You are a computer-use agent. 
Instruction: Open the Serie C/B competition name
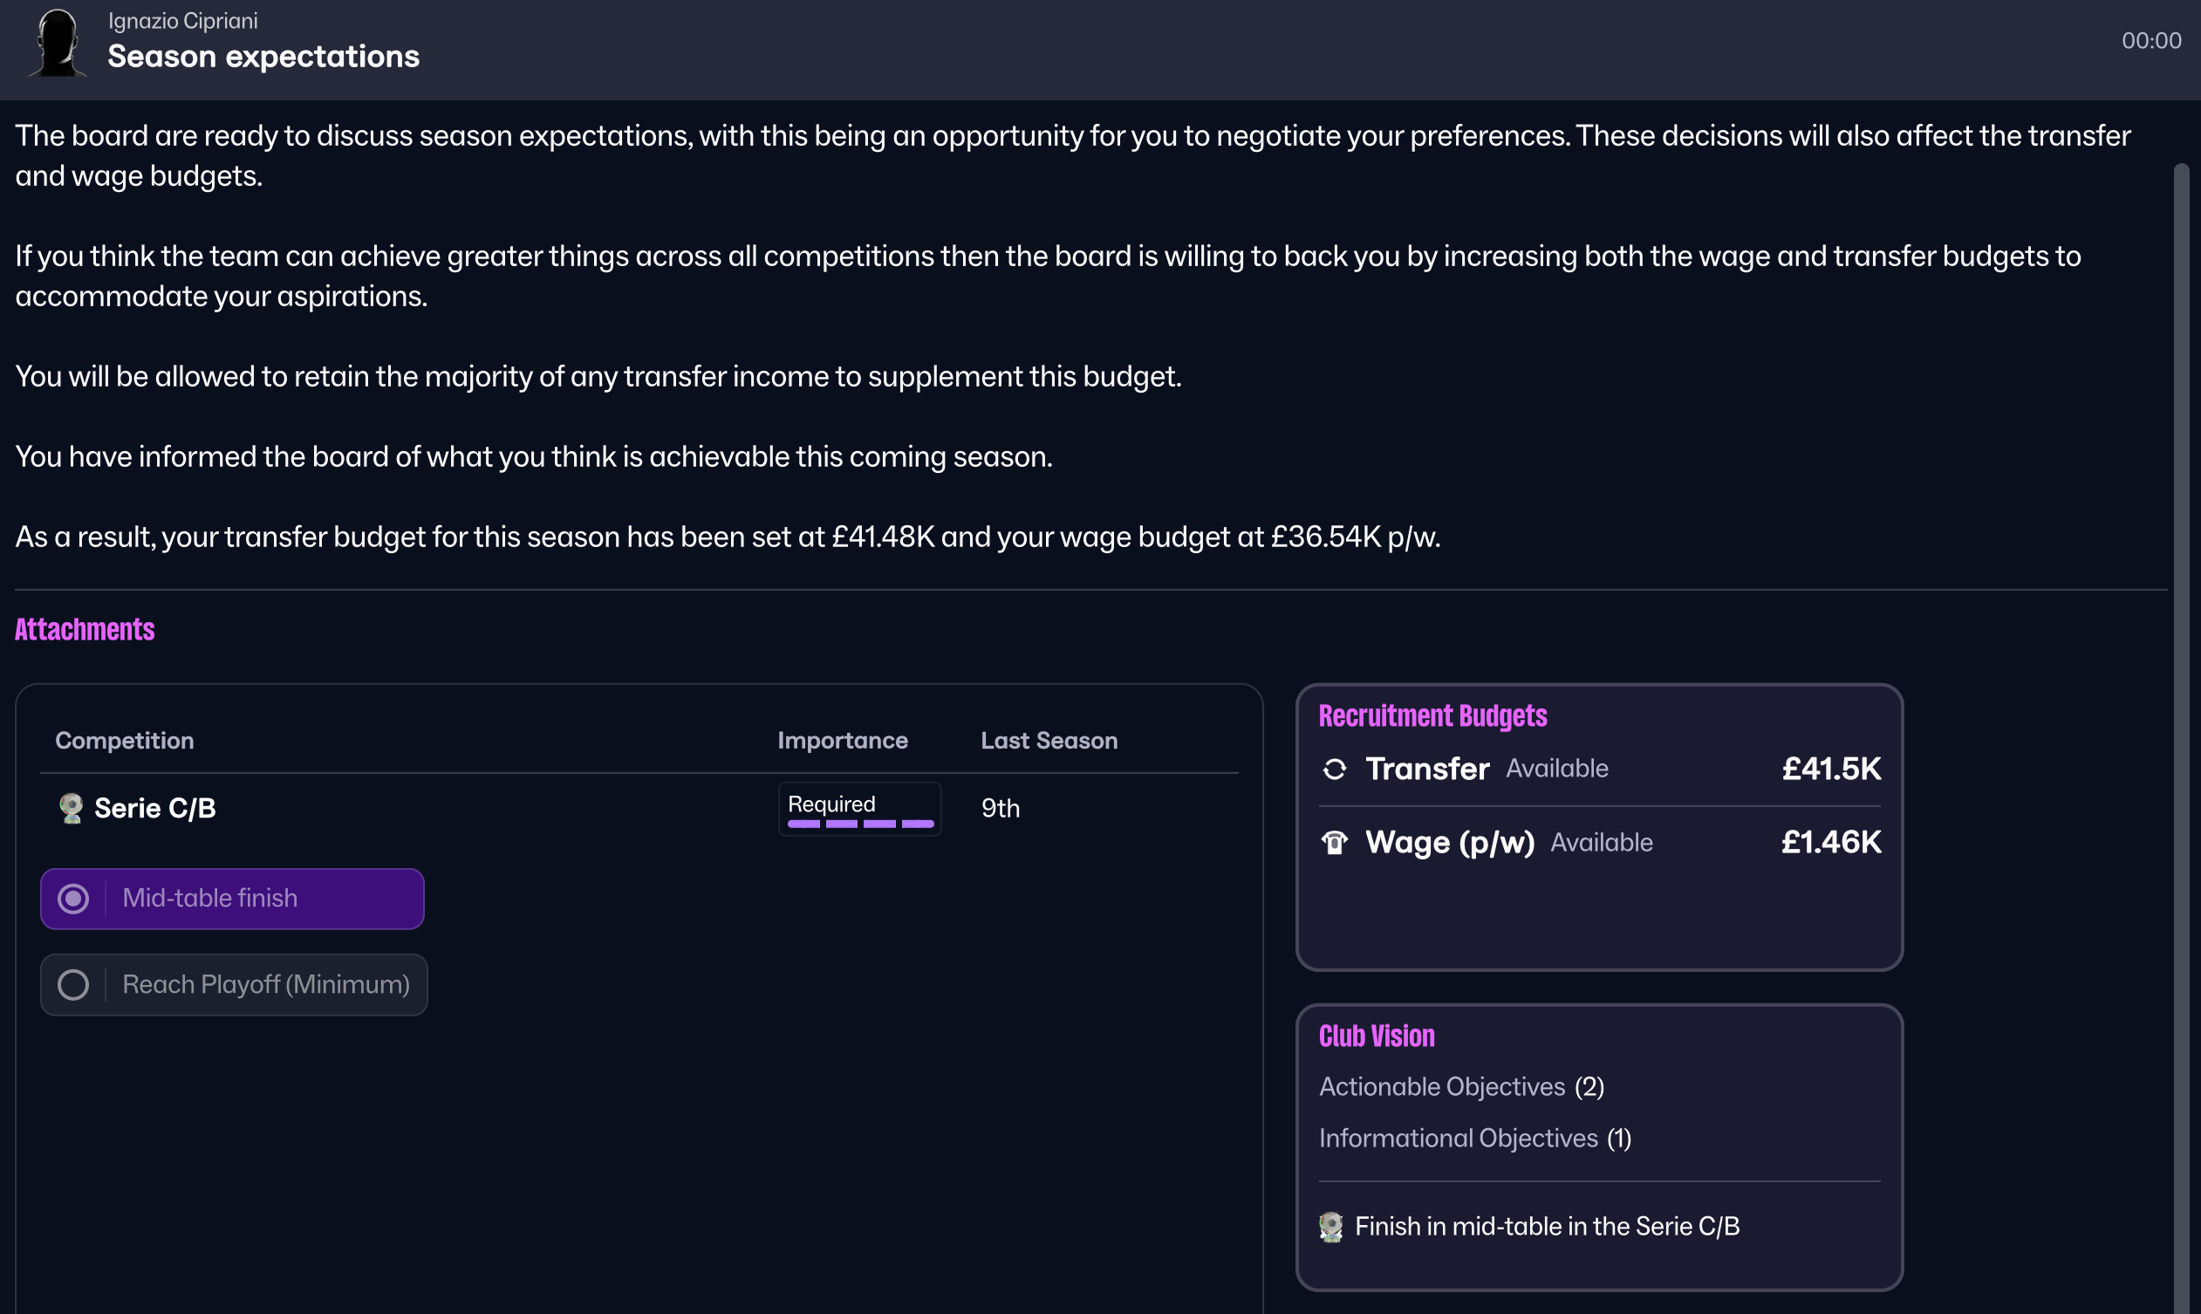pyautogui.click(x=155, y=808)
